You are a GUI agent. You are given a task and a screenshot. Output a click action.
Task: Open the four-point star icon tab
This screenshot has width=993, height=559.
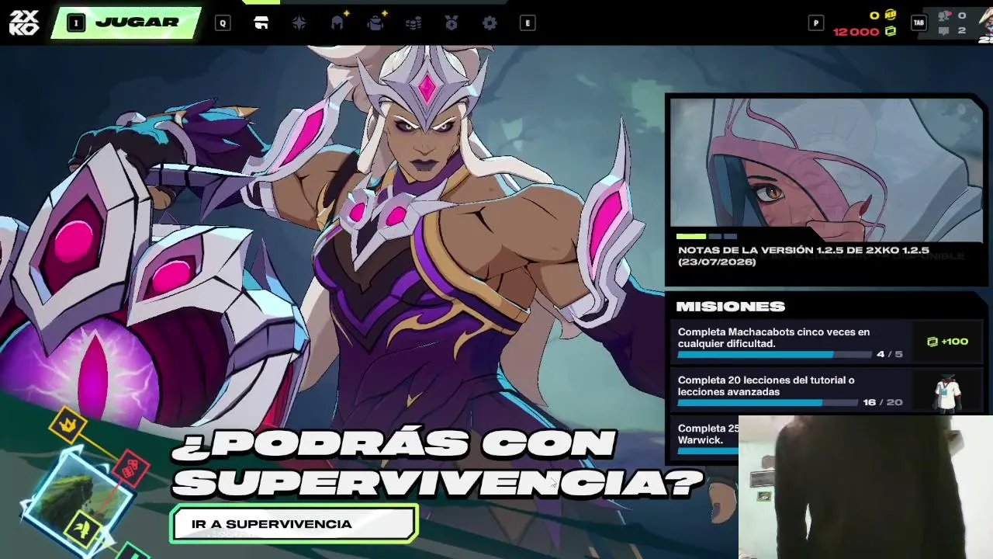(x=299, y=23)
